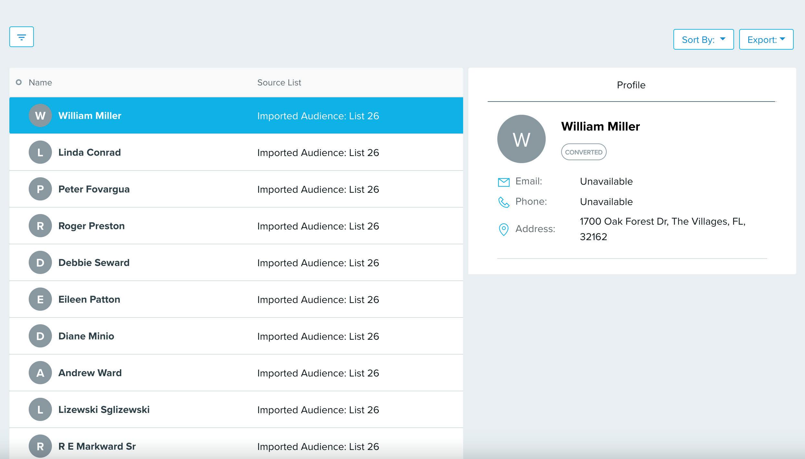Open Eileen Patton's contact row

[89, 299]
